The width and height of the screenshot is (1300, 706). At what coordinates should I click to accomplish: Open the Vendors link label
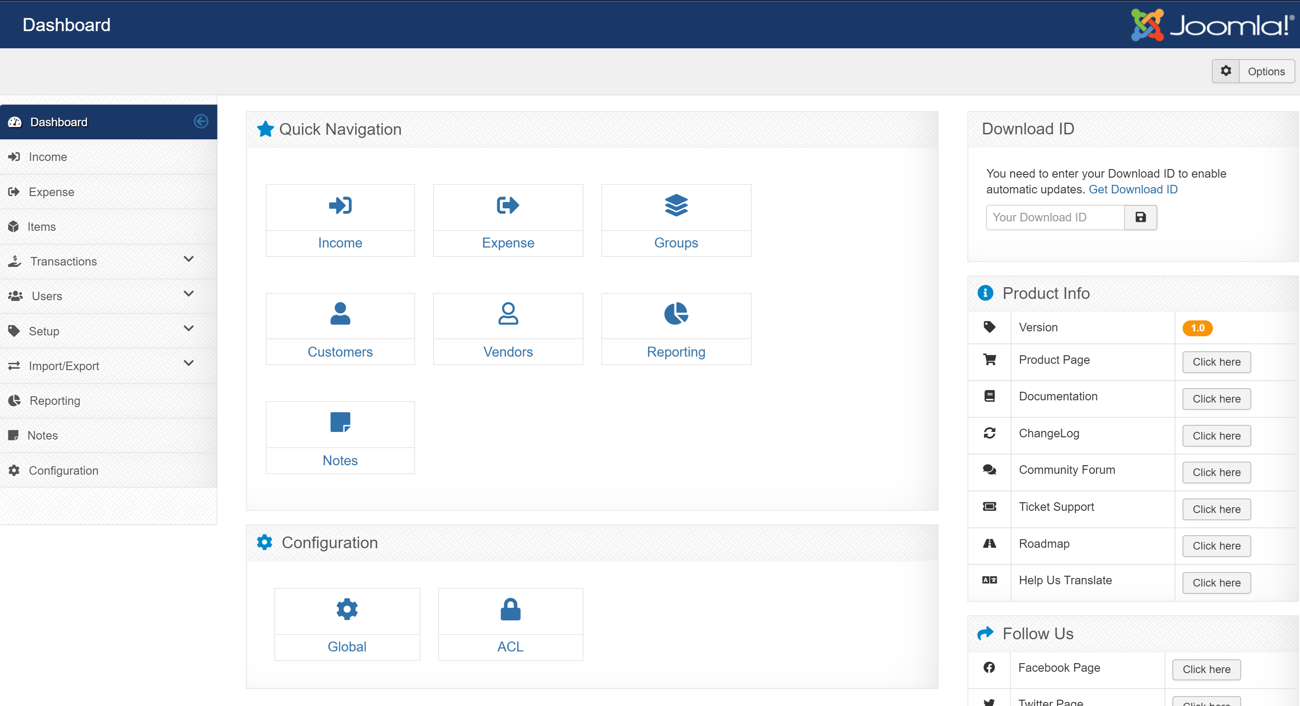click(x=508, y=352)
